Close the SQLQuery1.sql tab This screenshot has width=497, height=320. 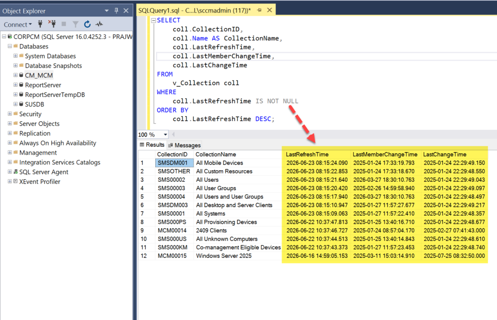(269, 10)
